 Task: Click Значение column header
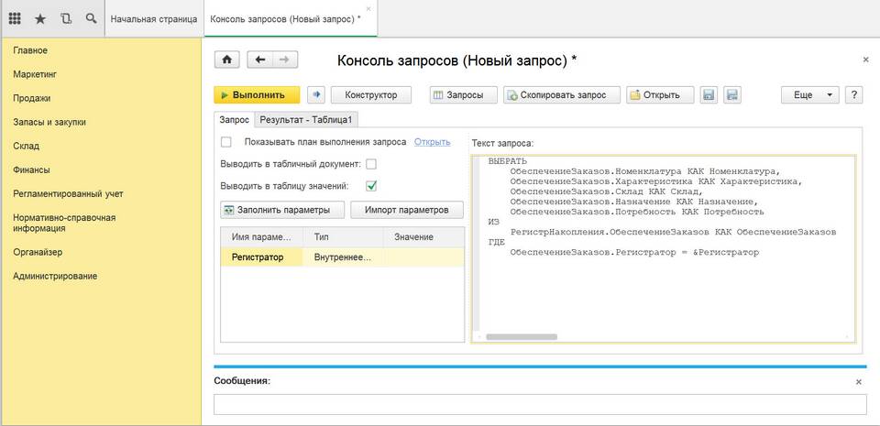click(423, 237)
